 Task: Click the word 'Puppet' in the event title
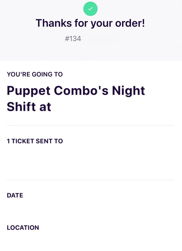pos(29,91)
